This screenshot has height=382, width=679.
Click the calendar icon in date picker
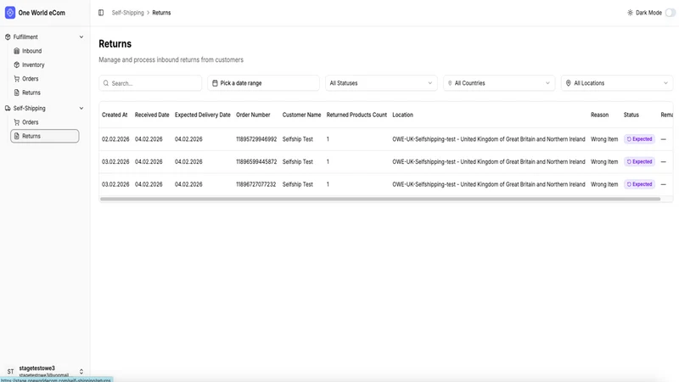coord(215,83)
